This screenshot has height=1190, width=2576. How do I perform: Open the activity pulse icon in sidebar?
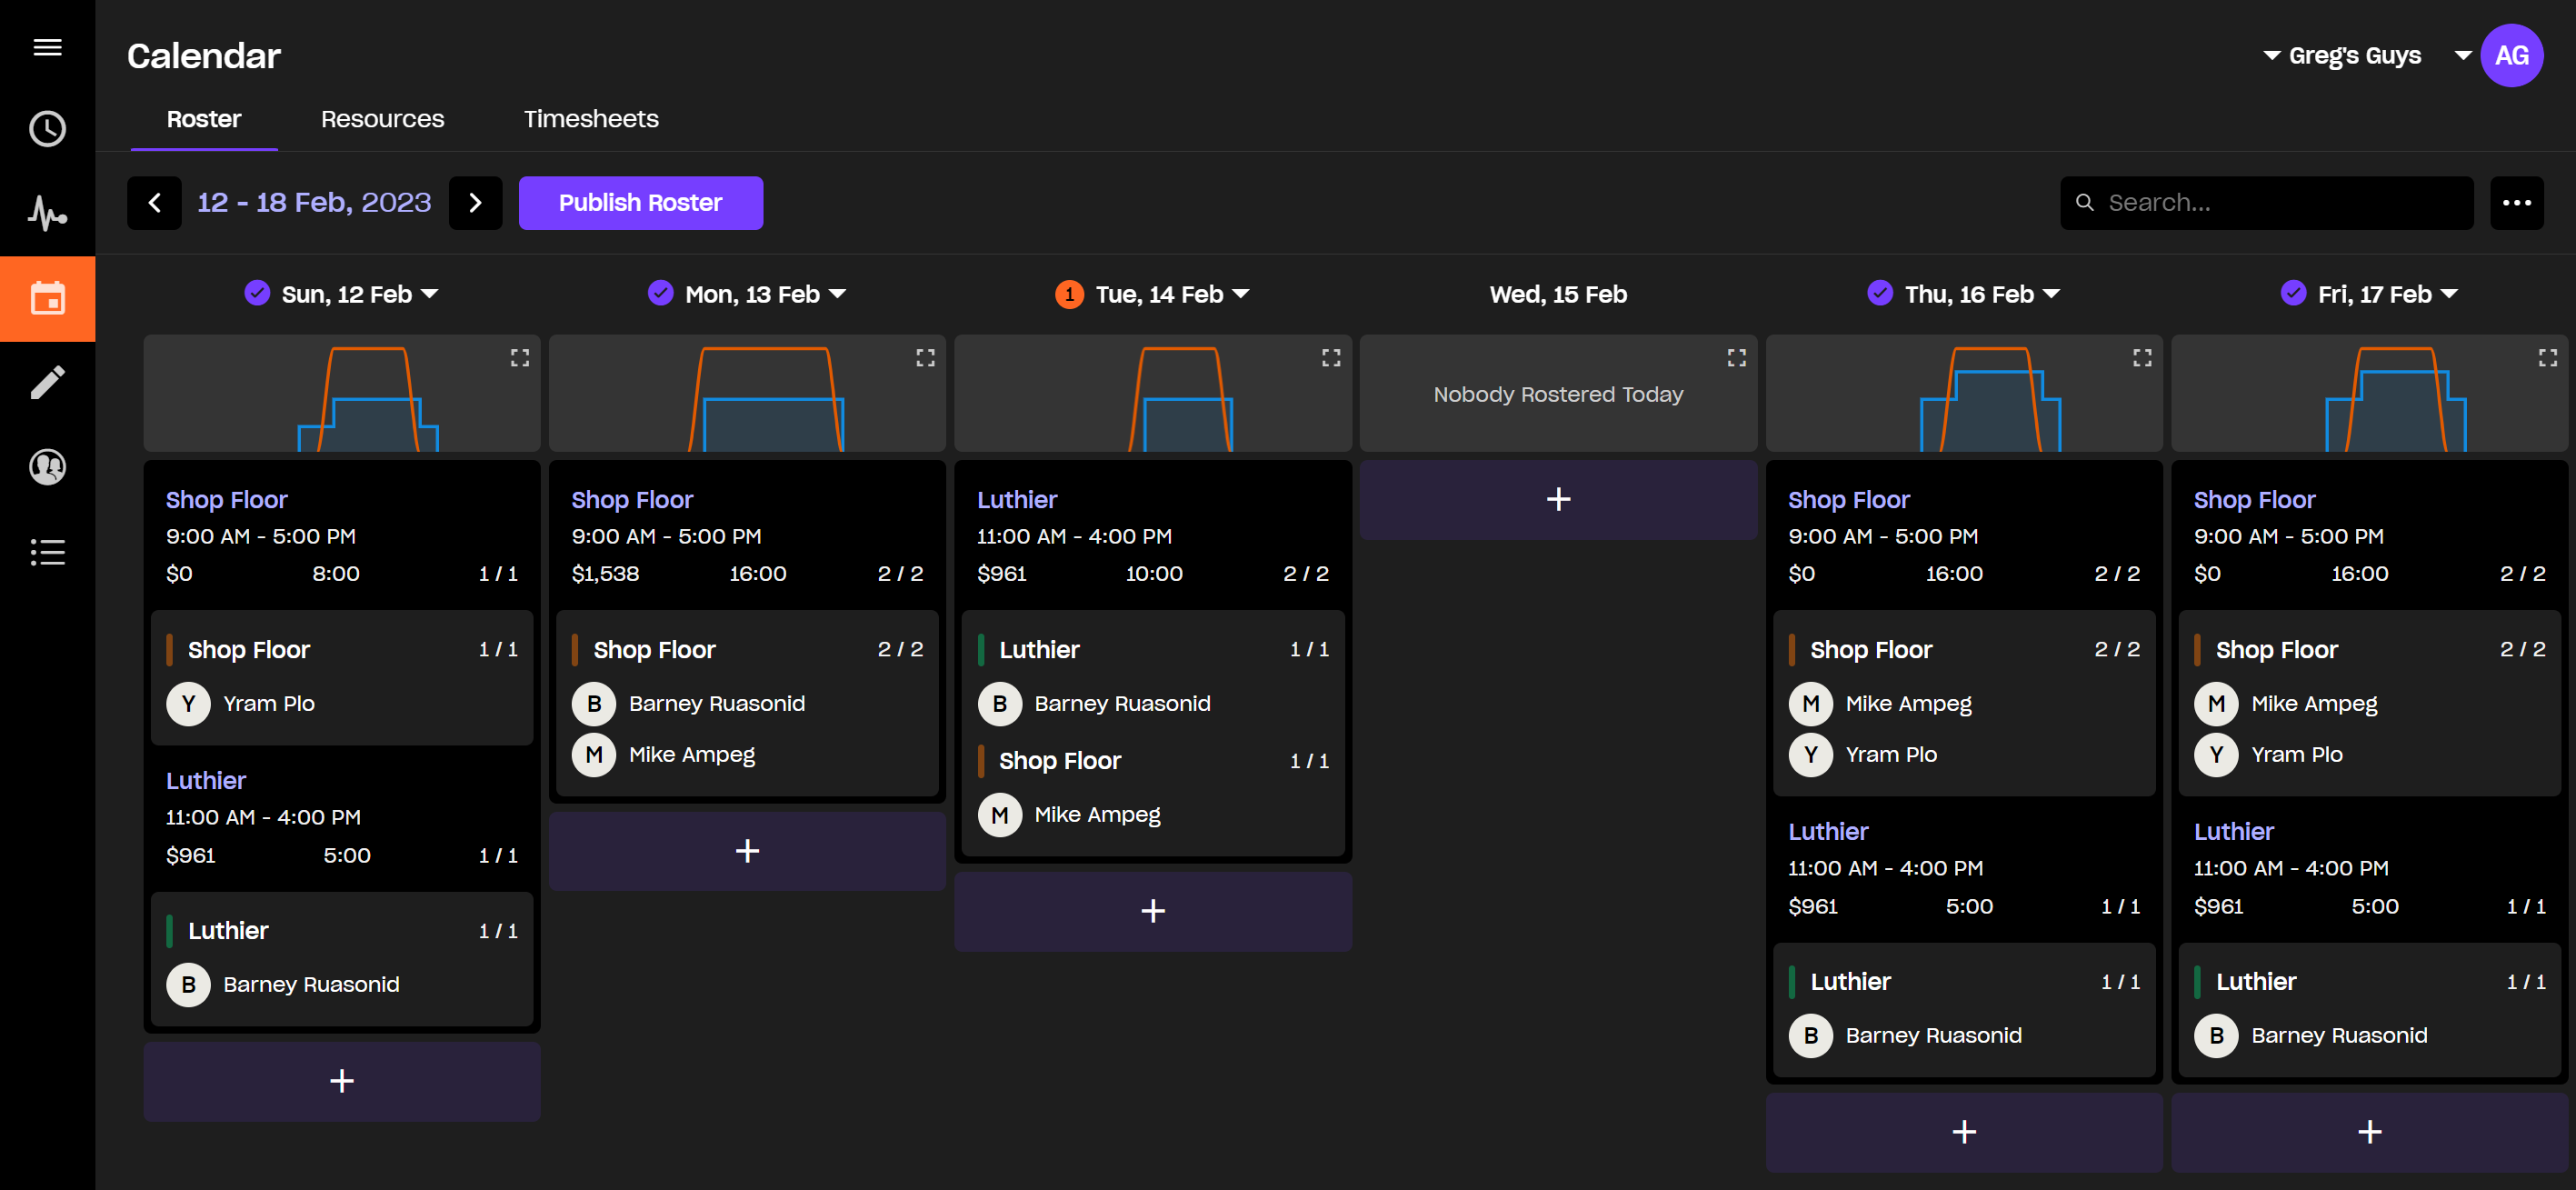point(47,213)
